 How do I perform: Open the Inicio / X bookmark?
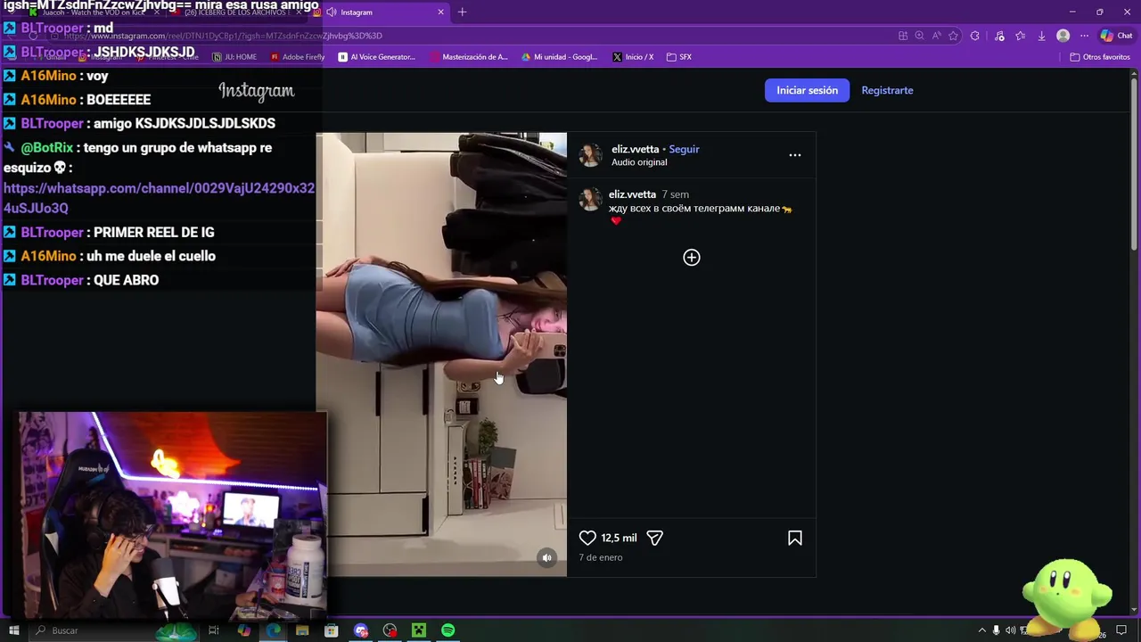tap(633, 57)
